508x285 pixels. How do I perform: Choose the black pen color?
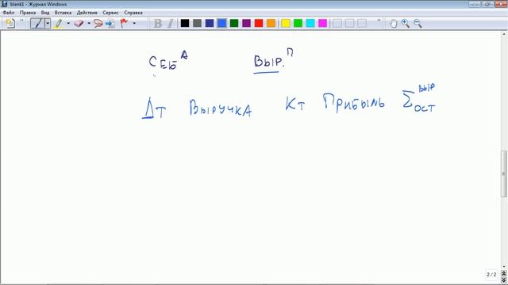coord(185,23)
